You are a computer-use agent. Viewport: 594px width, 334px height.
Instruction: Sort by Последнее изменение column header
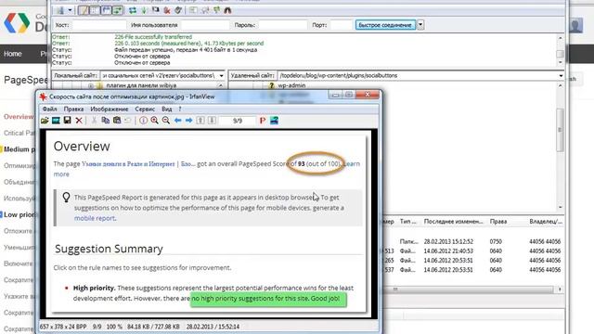453,222
